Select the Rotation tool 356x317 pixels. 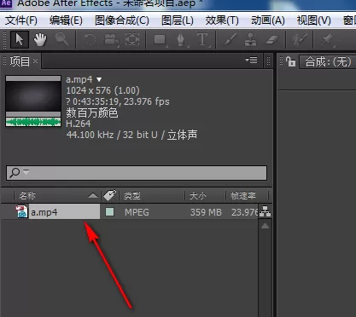pyautogui.click(x=90, y=40)
